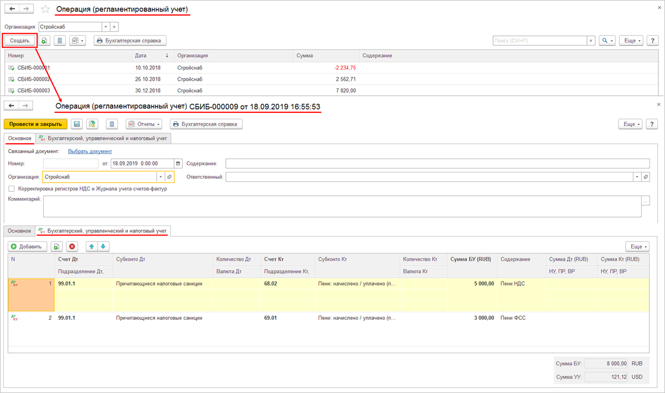Click the document icon of СБИБ-000003
Viewport: 665px width, 393px height.
click(x=12, y=91)
